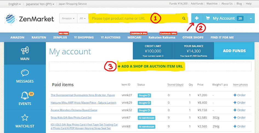Viewport: 259px width, 133px height.
Task: Click the 19 events notification badge
Action: [31, 94]
